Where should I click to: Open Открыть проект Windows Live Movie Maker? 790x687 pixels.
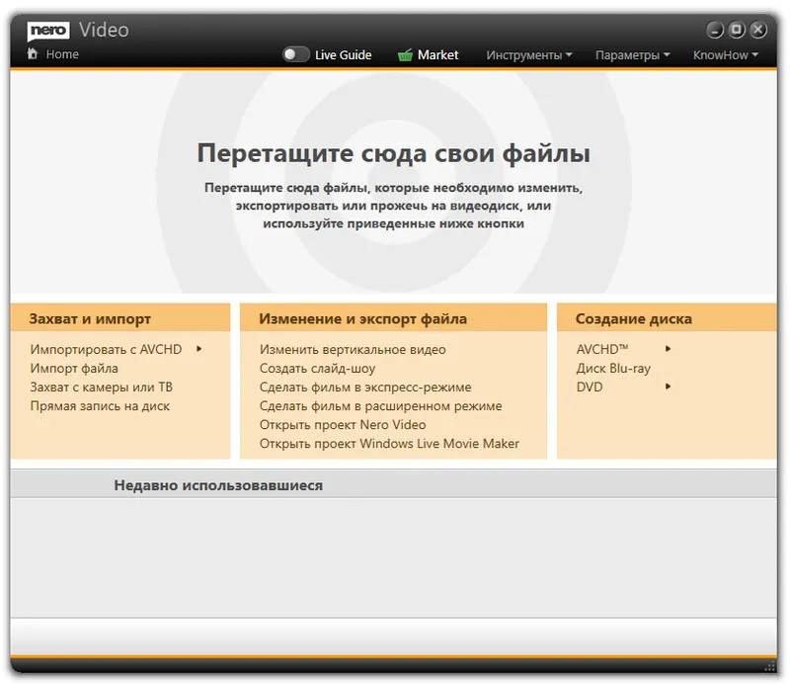click(x=389, y=444)
